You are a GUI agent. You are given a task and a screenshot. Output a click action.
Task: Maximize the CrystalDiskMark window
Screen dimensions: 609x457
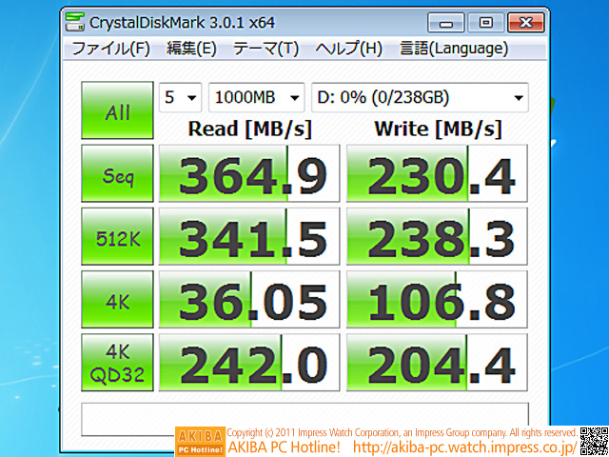[485, 22]
